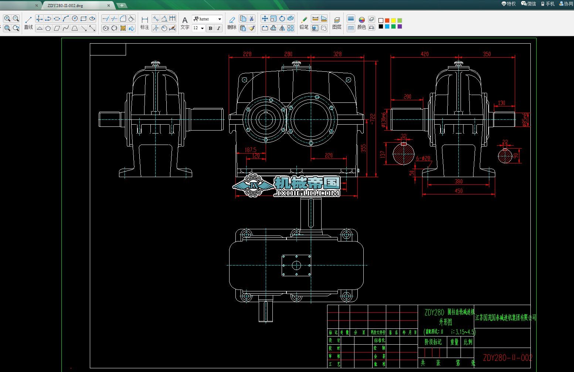Click the 微信 WeChat link

click(529, 4)
